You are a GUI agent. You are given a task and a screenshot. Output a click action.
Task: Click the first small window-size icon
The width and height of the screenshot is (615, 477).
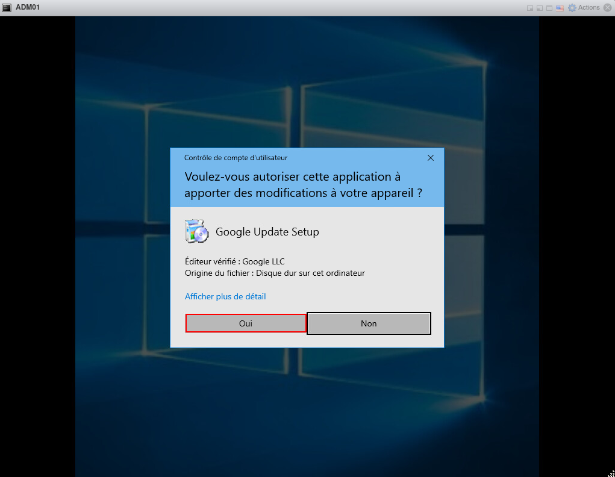click(x=530, y=8)
